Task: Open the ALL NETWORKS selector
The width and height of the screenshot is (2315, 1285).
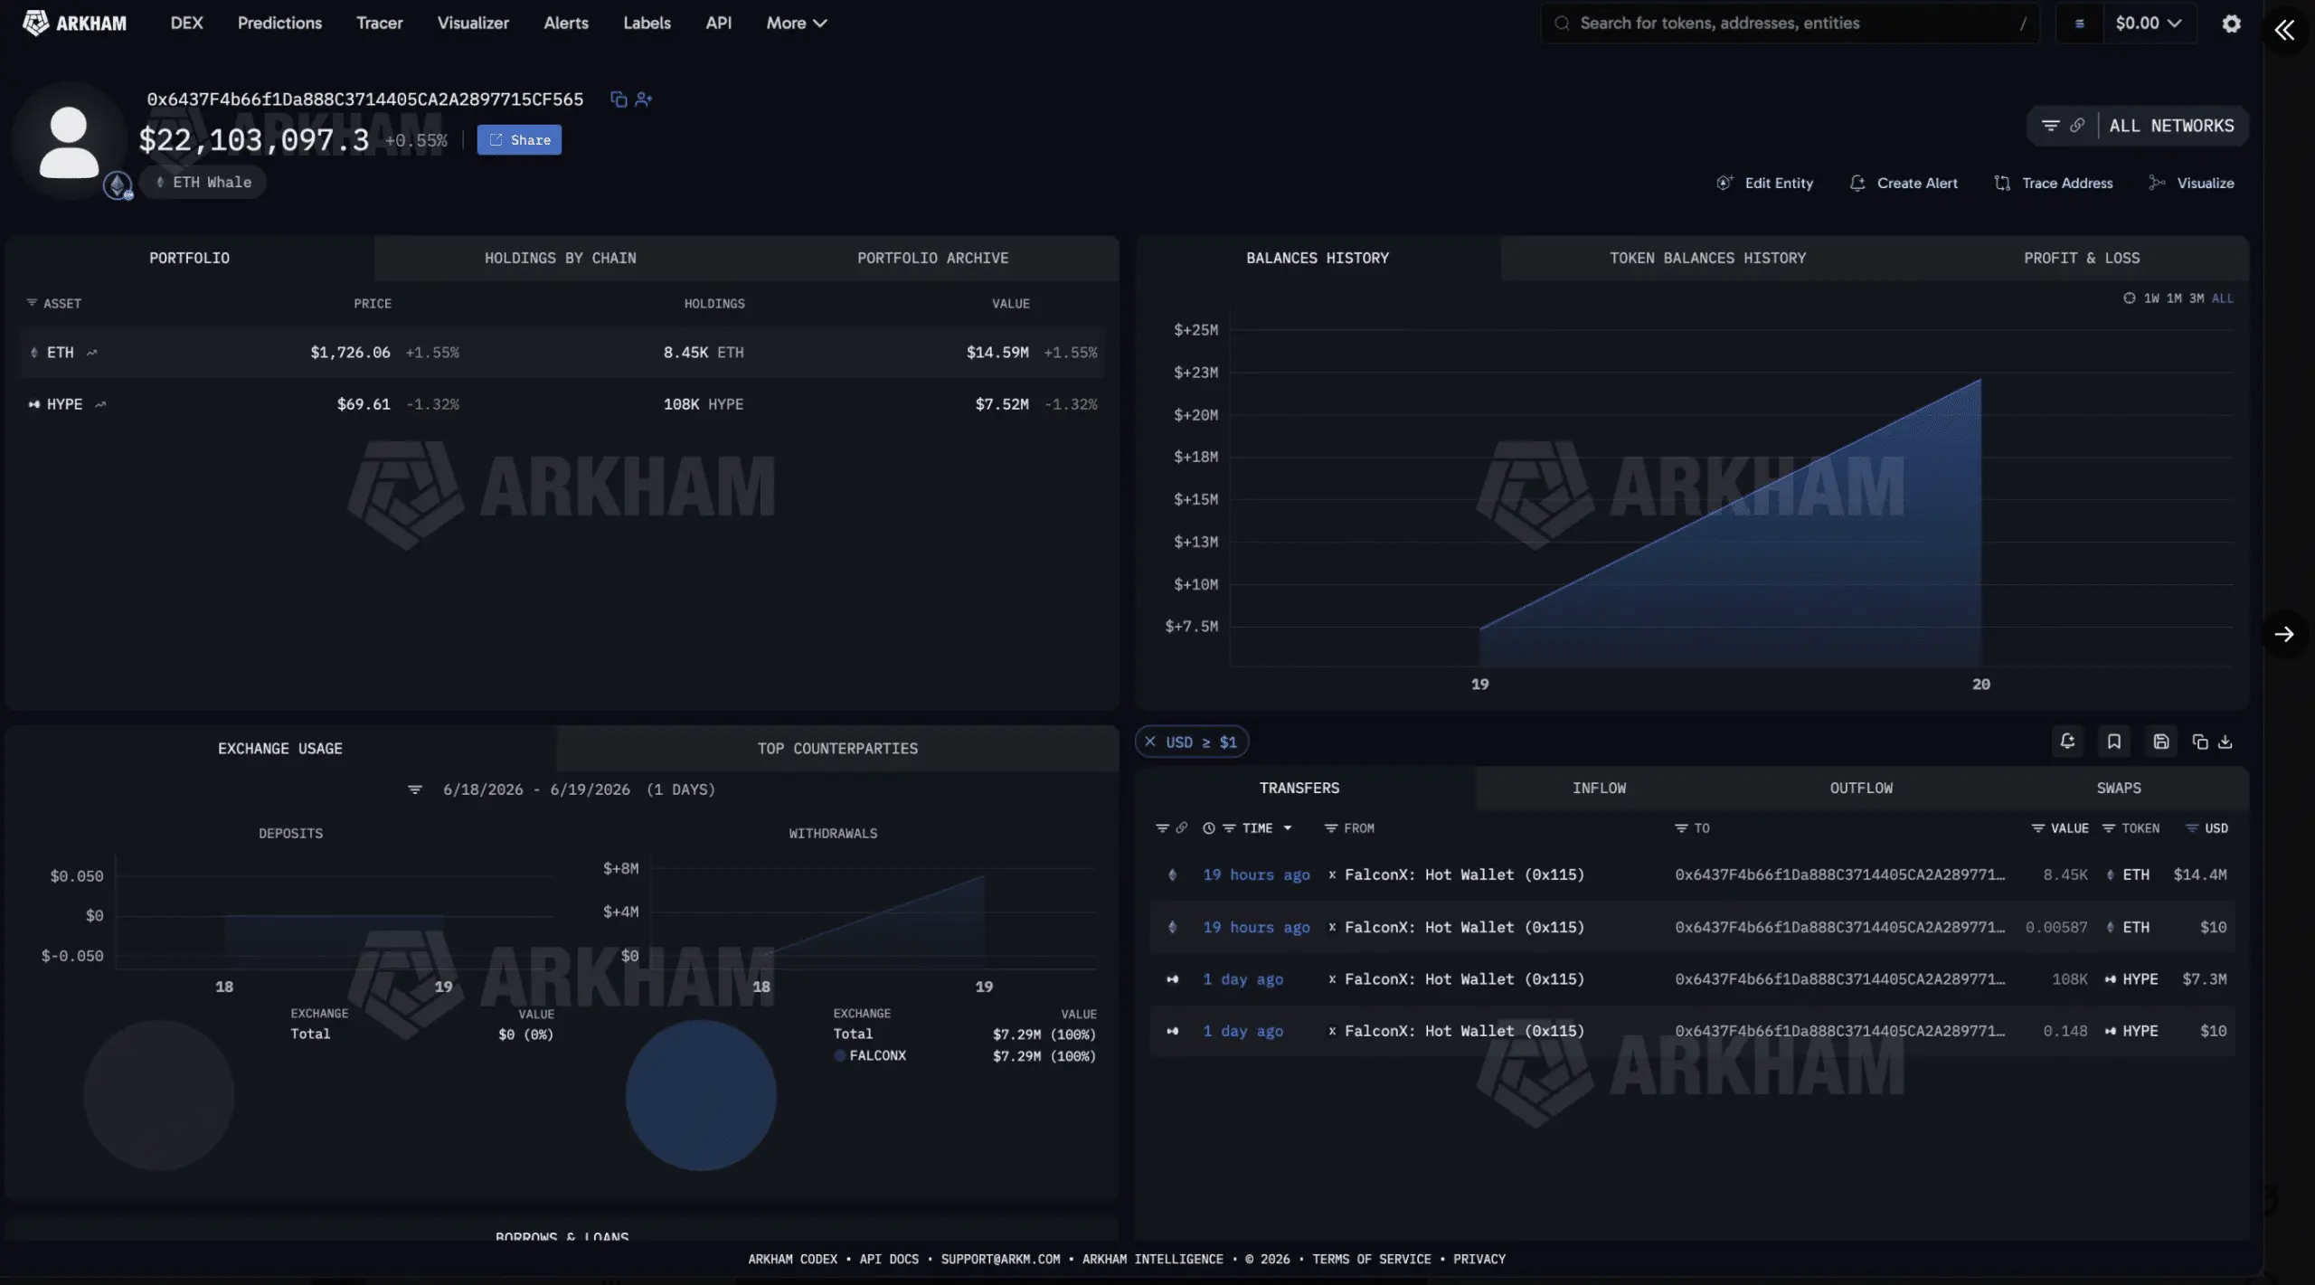Action: coord(2171,126)
